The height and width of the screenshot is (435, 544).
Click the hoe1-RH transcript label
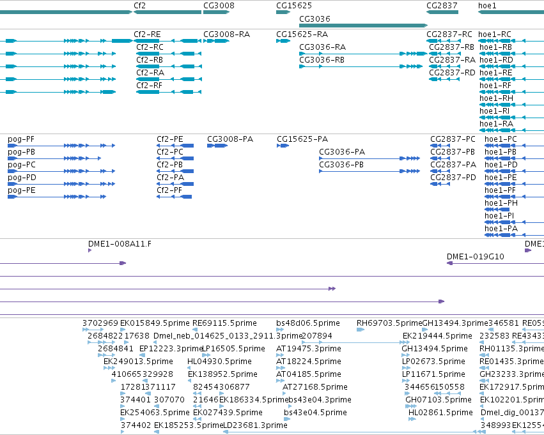tap(496, 98)
